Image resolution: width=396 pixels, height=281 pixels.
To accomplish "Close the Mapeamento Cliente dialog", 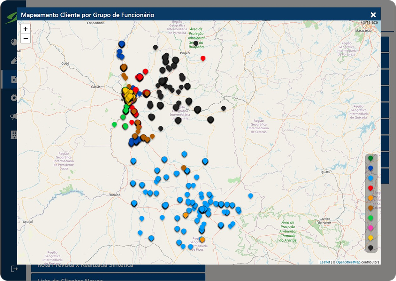I will (x=373, y=15).
